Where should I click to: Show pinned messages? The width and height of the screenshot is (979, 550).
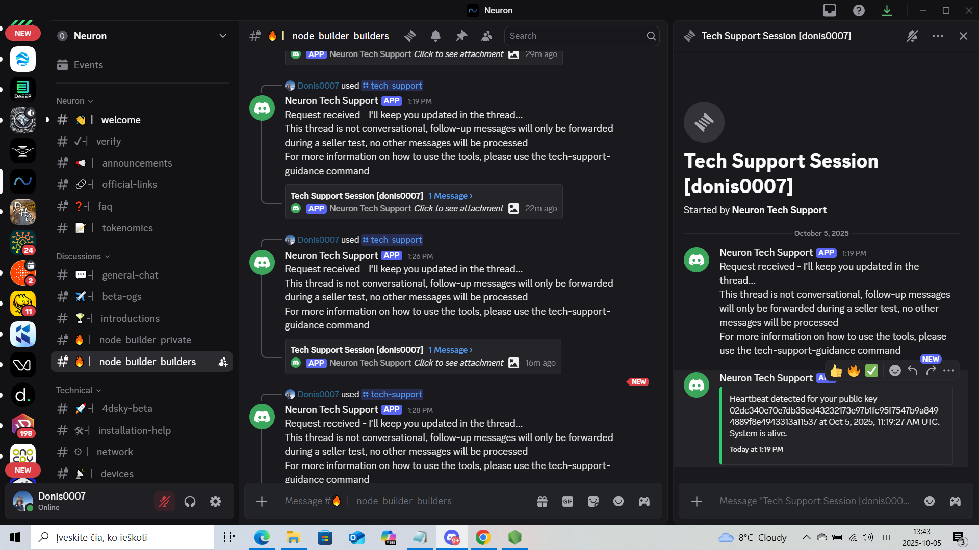(461, 36)
